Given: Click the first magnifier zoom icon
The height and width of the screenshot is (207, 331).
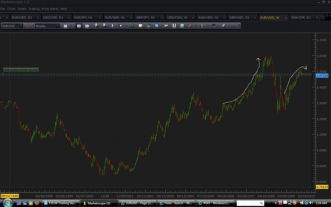Looking at the screenshot, I should 96,26.
